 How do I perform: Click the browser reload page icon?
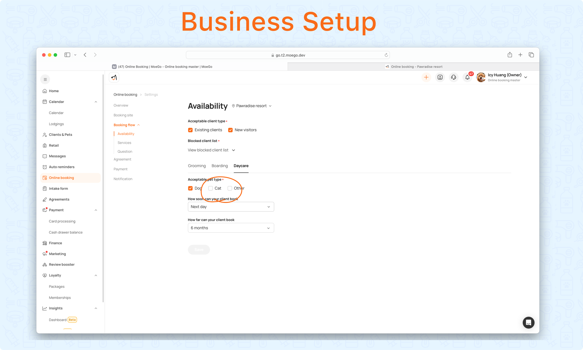point(386,55)
